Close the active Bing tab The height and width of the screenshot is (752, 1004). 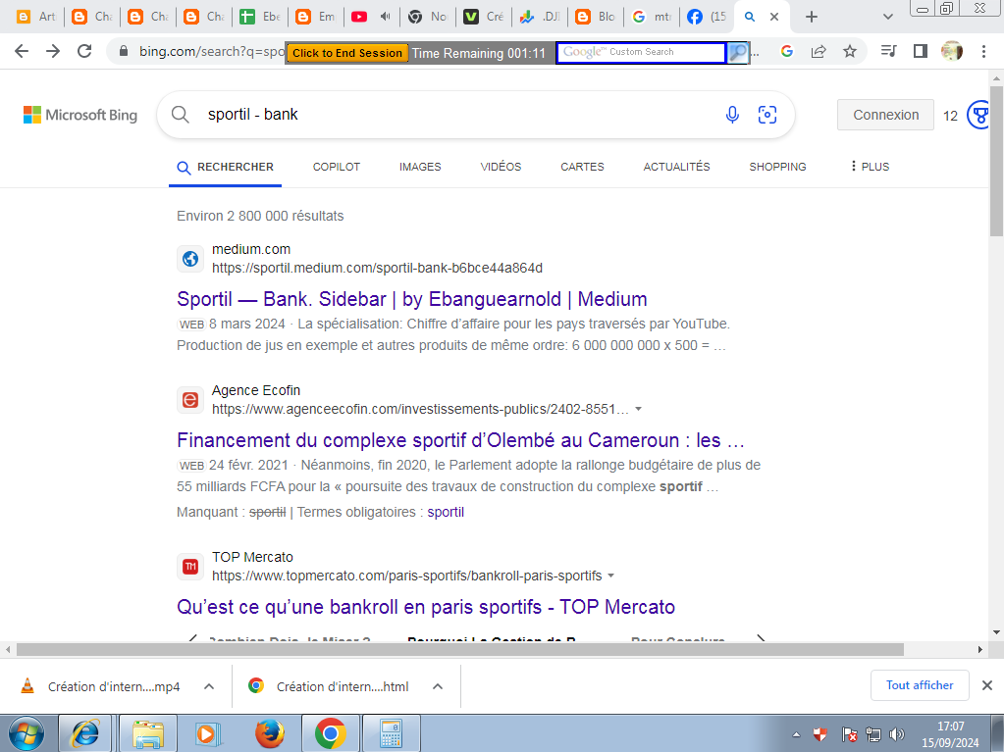(774, 17)
